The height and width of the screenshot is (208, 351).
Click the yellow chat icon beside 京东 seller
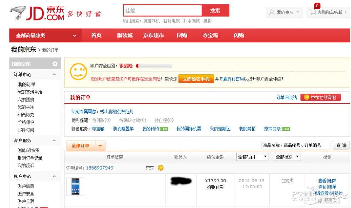pyautogui.click(x=160, y=167)
